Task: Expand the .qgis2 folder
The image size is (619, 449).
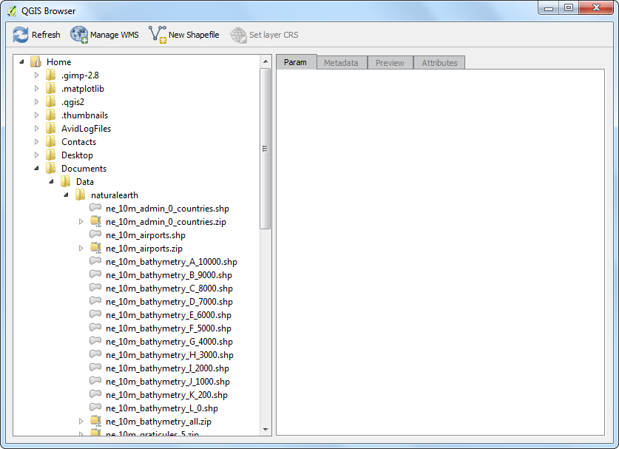Action: tap(36, 102)
